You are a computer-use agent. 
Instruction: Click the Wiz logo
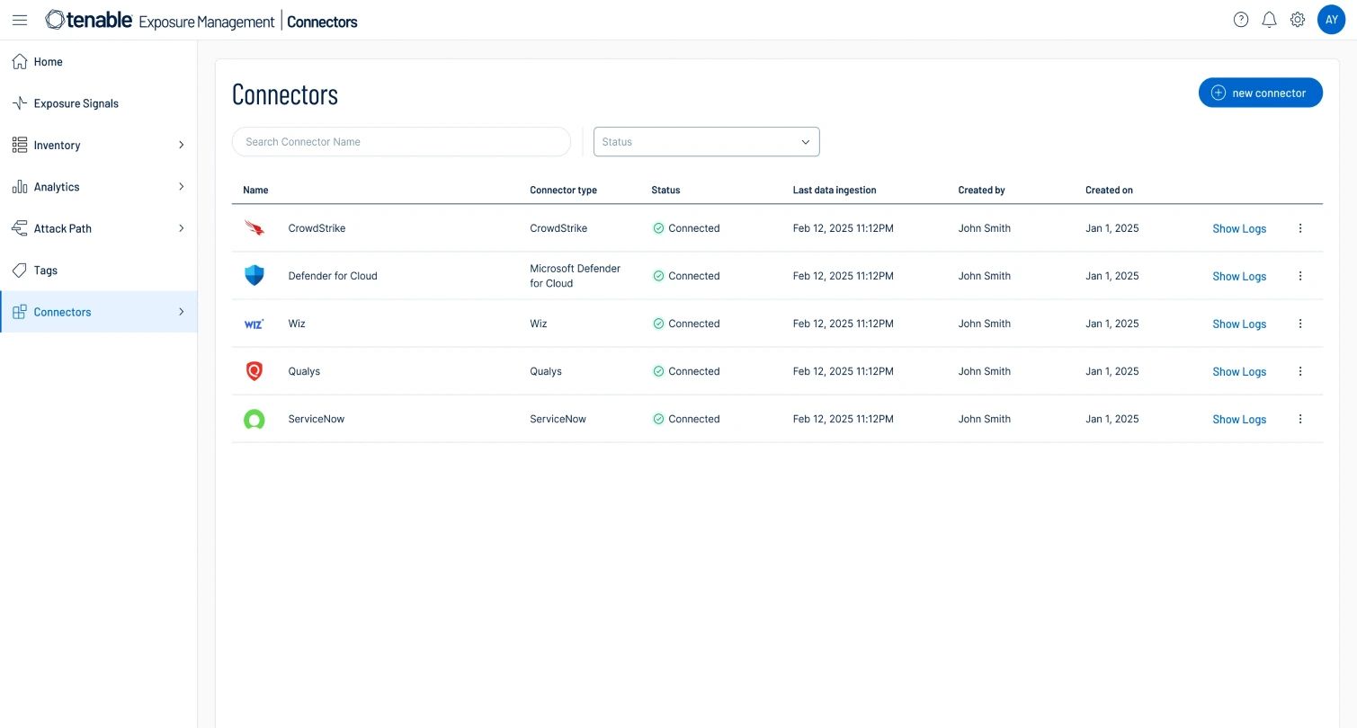tap(254, 324)
